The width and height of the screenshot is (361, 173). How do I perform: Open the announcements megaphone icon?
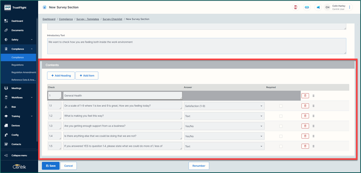coord(318,7)
